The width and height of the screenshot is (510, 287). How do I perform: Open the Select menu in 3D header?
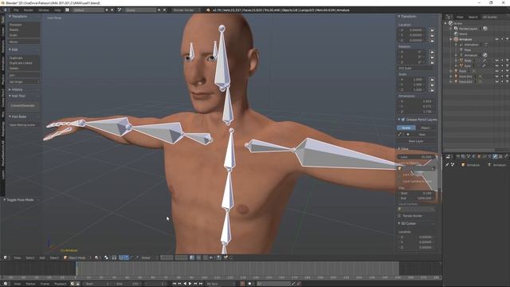click(x=30, y=258)
